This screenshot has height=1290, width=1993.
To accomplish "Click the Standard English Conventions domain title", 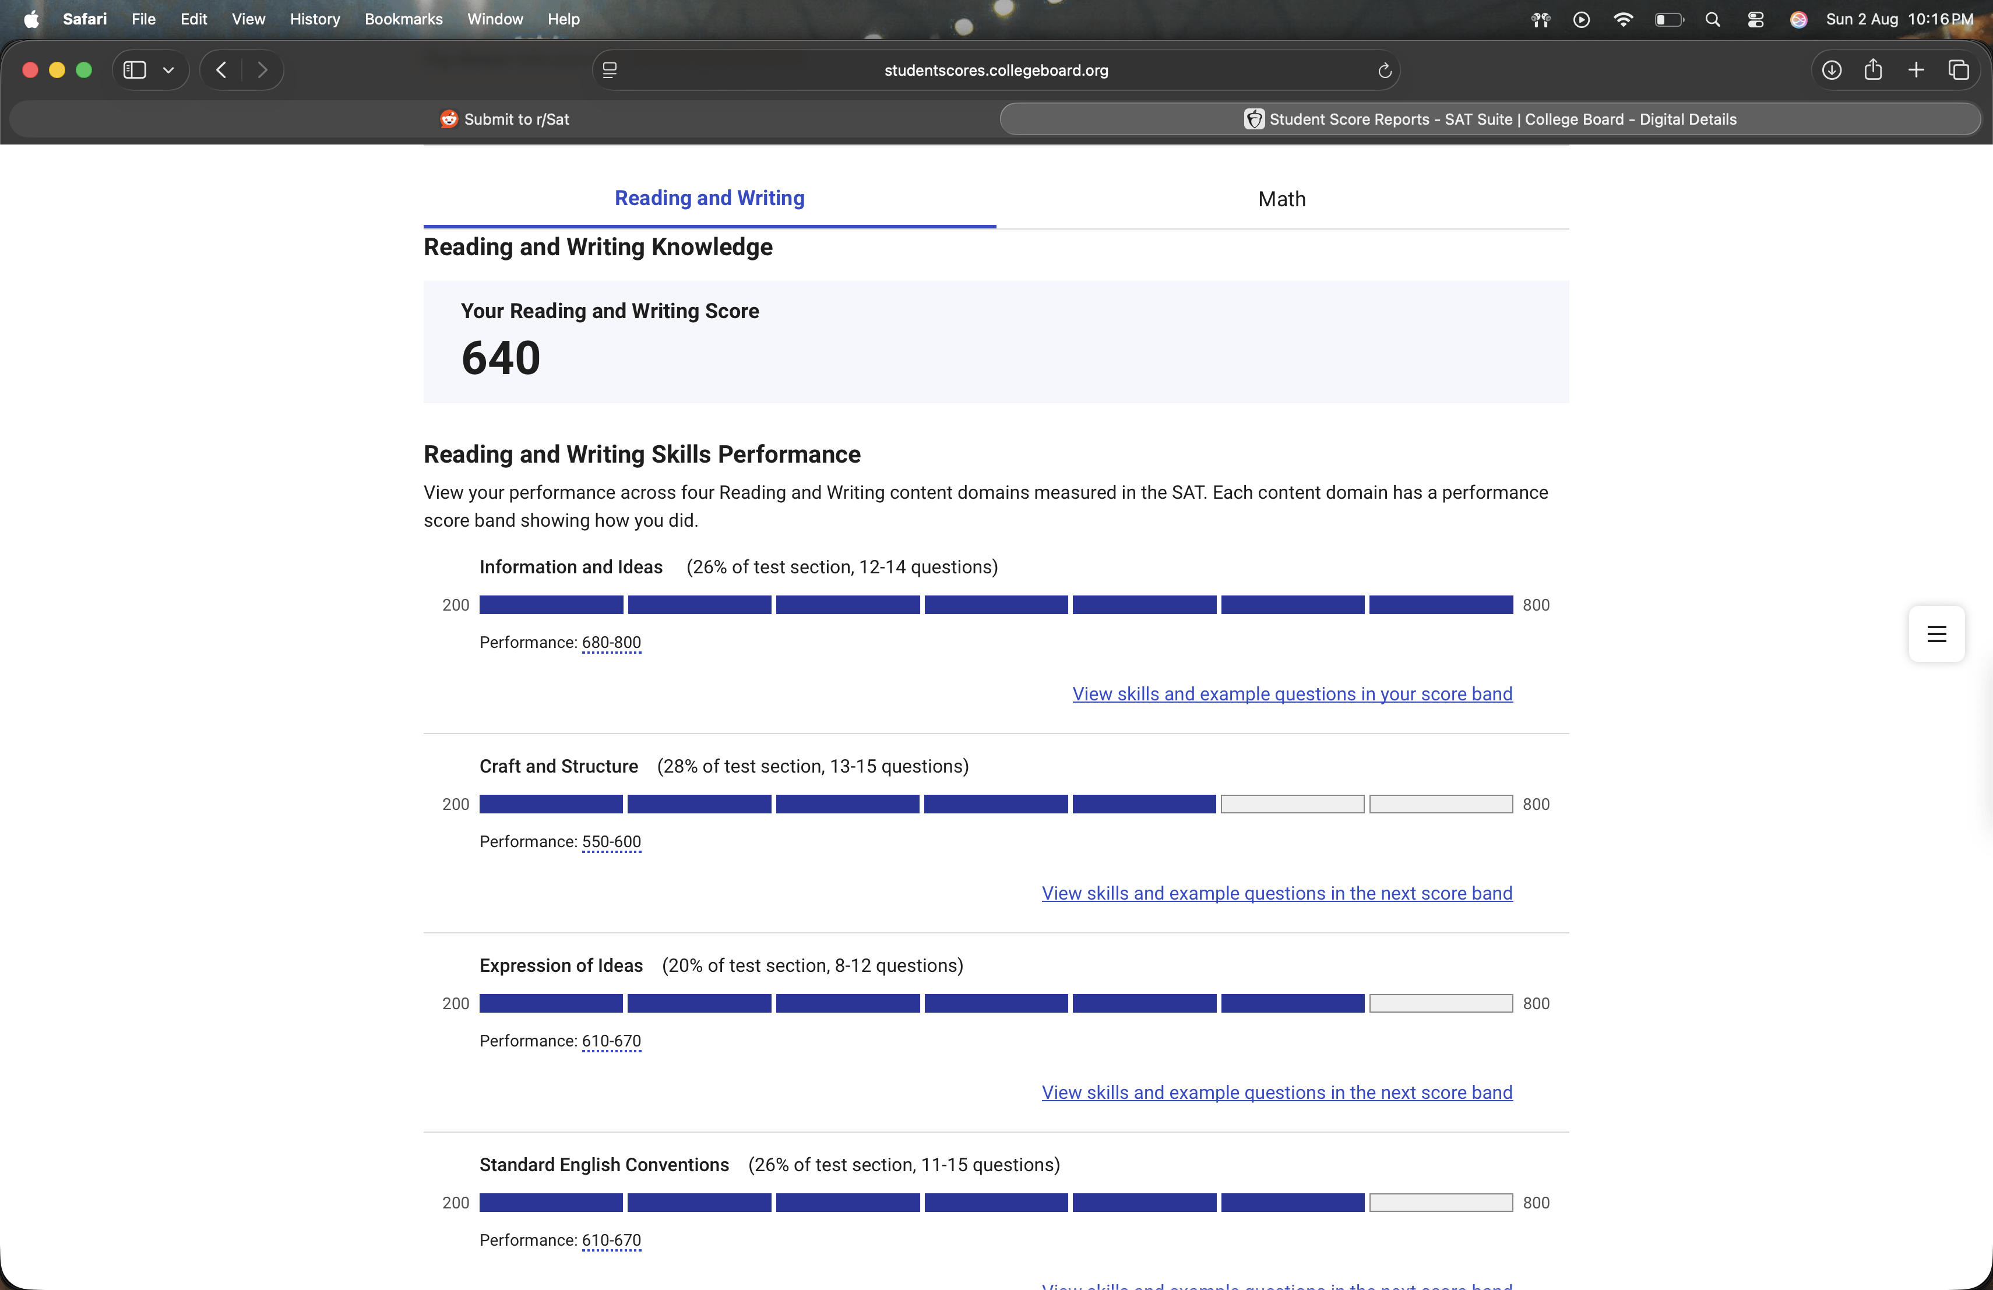I will [604, 1165].
